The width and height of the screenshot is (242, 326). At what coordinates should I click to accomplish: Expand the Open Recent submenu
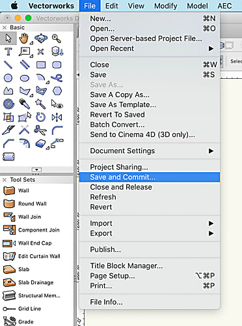coord(150,48)
